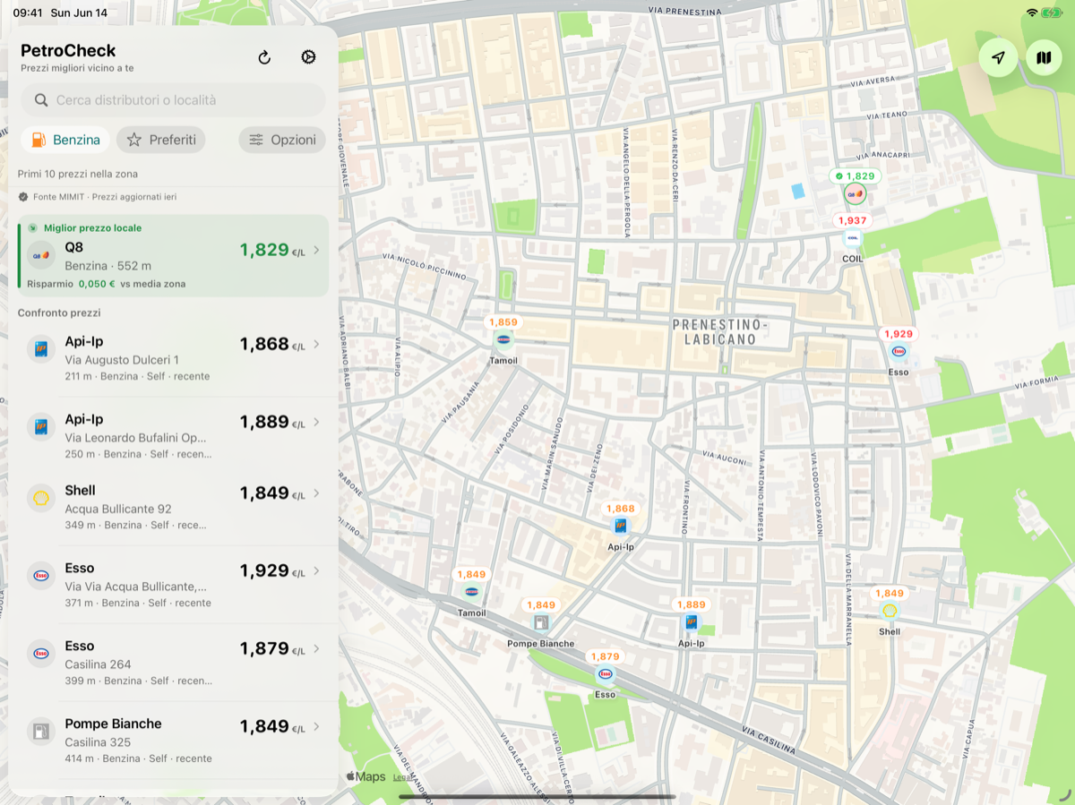The image size is (1075, 805).
Task: Open Pompe Bianche Casilina 325 chevron
Action: [x=316, y=726]
